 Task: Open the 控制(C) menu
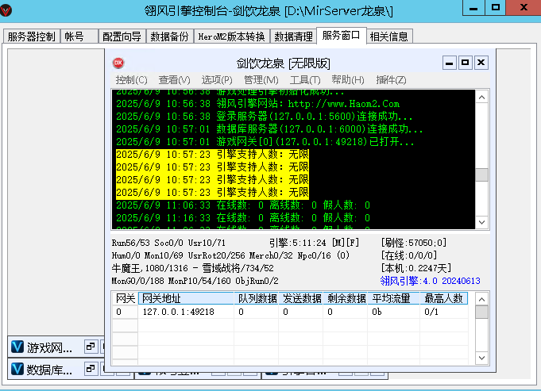pos(131,80)
